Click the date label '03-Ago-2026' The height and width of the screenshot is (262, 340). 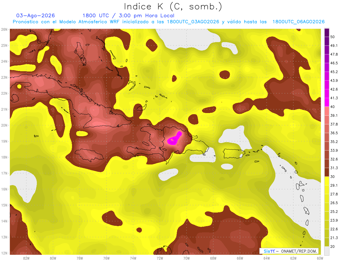point(36,16)
